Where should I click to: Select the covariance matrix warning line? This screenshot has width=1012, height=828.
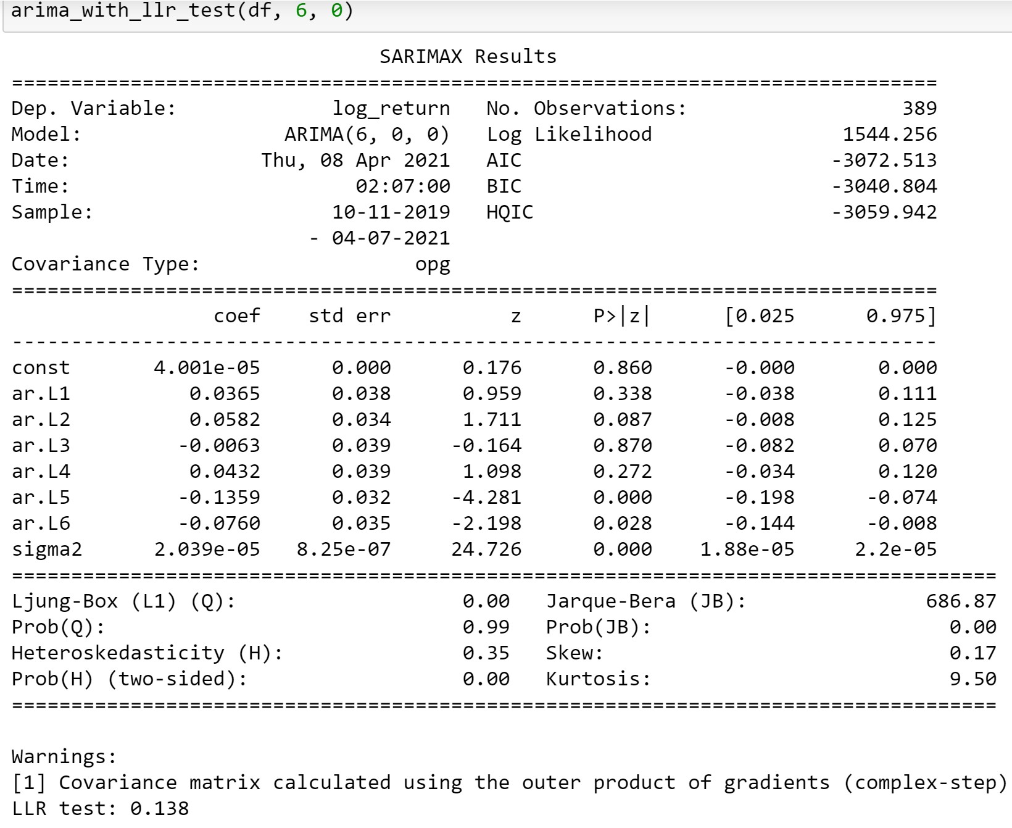(510, 783)
